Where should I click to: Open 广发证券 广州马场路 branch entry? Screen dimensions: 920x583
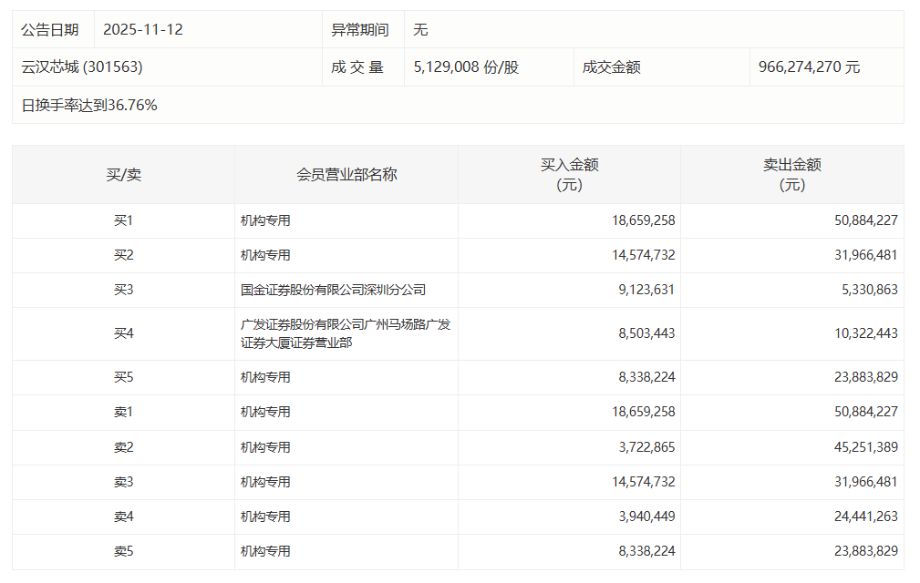tap(346, 333)
